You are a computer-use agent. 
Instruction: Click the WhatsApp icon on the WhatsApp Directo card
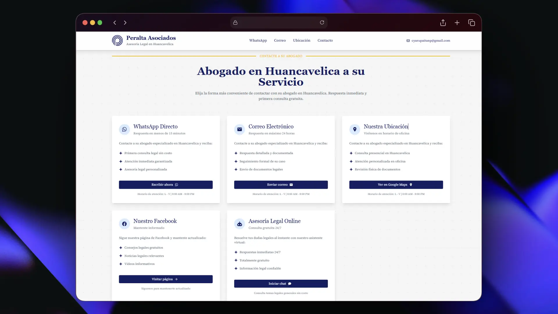coord(124,129)
